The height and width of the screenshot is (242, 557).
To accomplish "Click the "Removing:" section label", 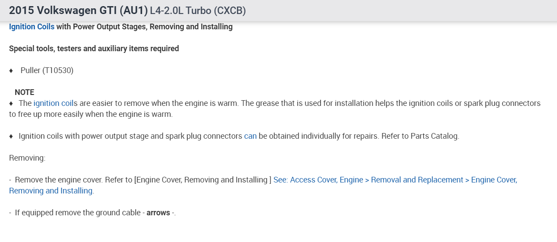I will (x=27, y=158).
